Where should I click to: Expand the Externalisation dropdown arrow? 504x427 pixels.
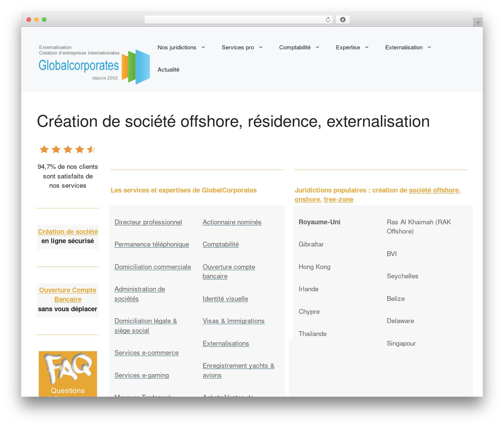click(429, 47)
